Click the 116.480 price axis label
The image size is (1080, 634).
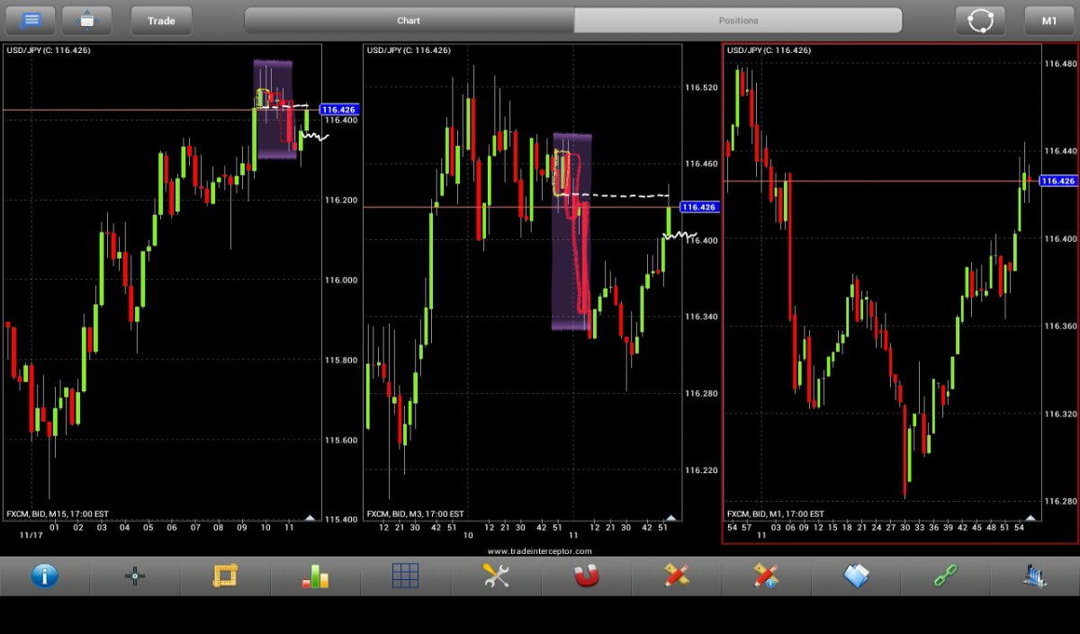[1059, 65]
